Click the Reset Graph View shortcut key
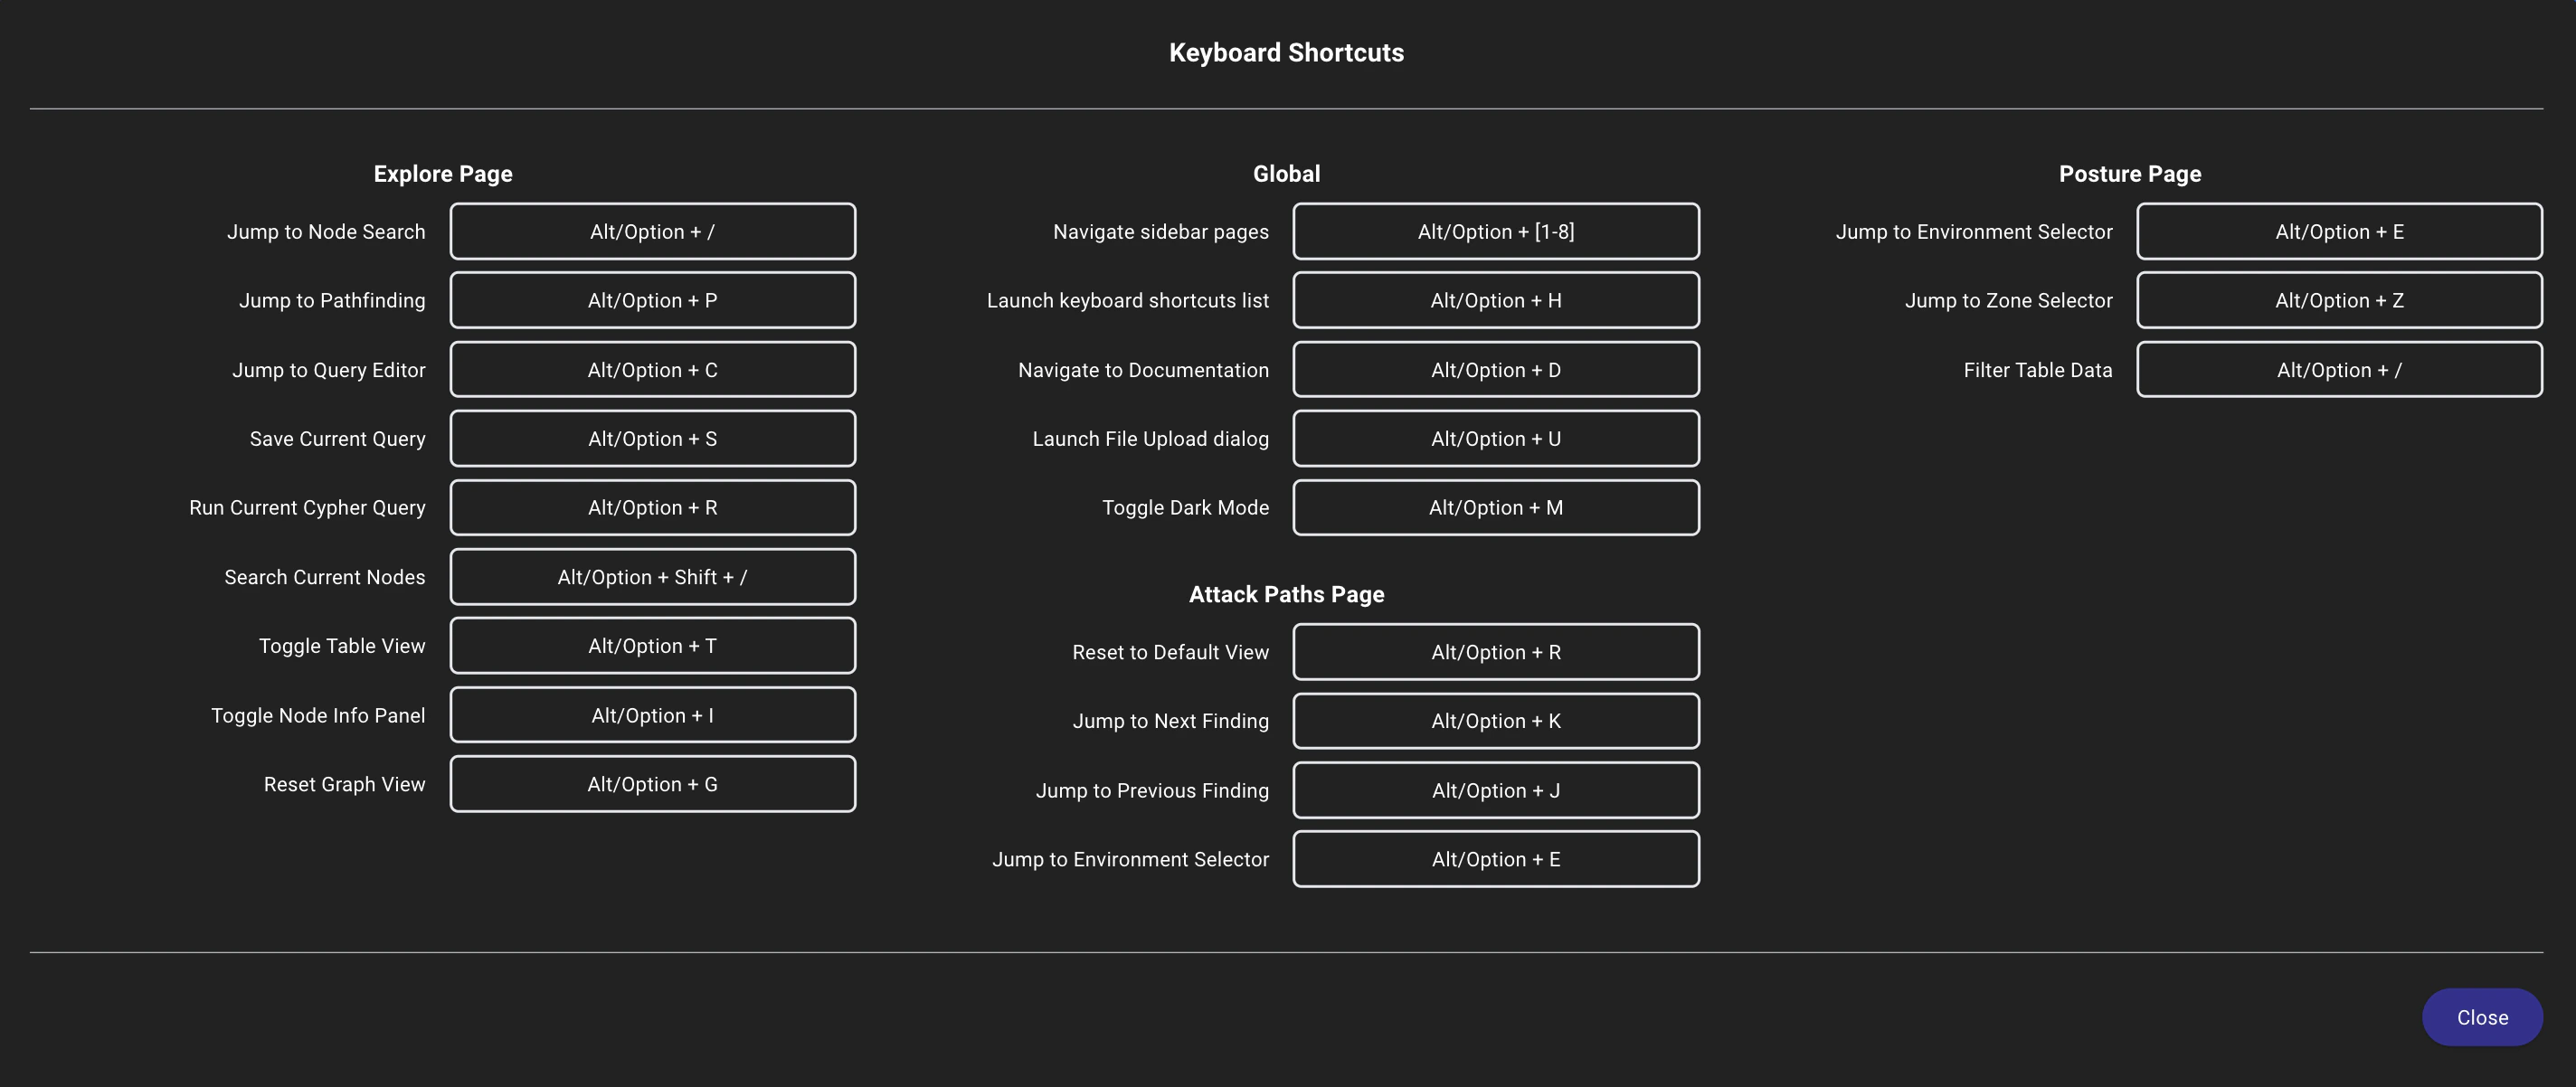 [x=652, y=784]
